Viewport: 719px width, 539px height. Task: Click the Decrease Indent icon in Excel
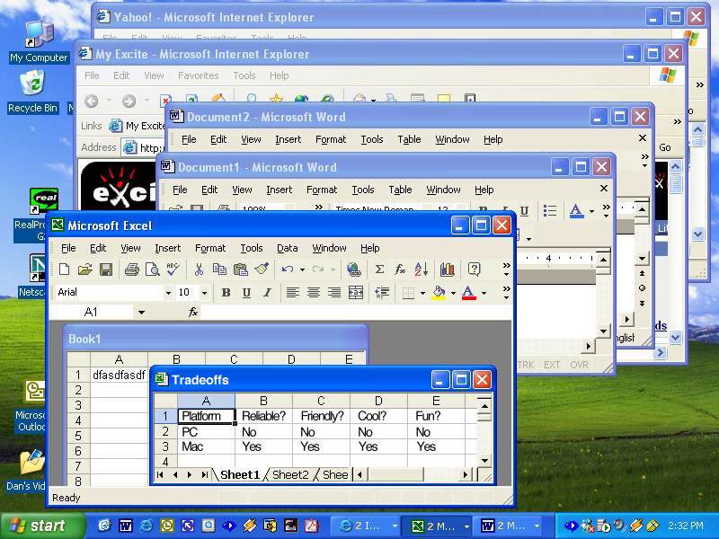coord(381,293)
